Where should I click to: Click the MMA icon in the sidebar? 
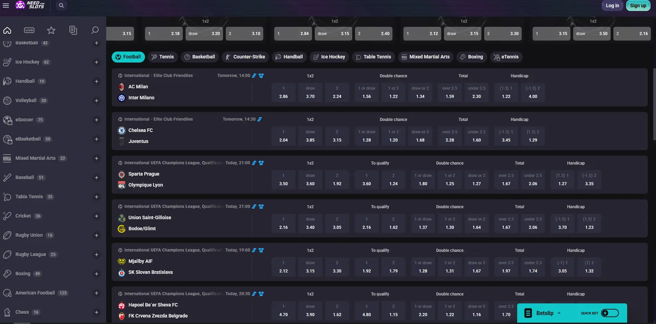pyautogui.click(x=7, y=158)
